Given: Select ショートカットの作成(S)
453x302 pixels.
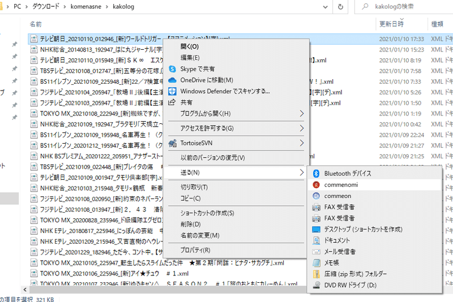Looking at the screenshot, I should (x=236, y=213).
